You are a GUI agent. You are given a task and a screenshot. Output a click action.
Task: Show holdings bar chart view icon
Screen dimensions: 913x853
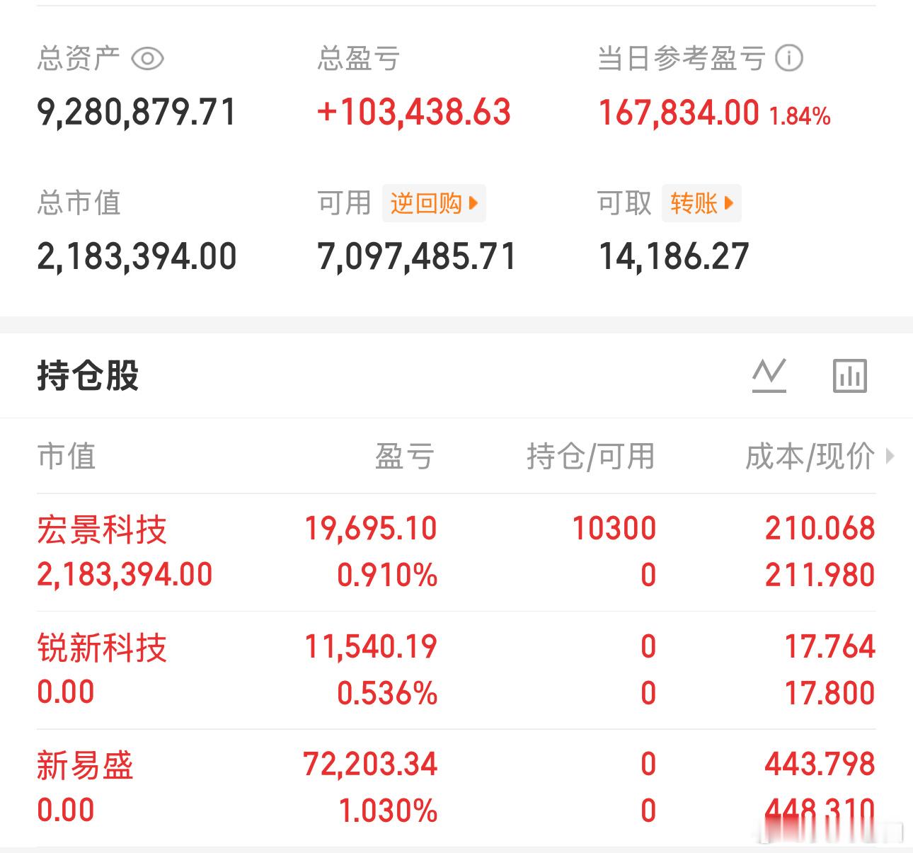click(x=849, y=375)
